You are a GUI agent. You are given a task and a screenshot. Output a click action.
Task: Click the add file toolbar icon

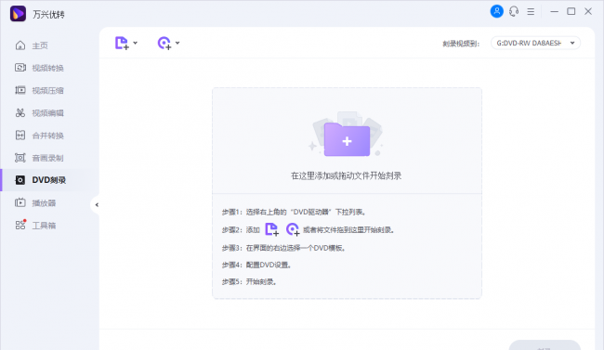pos(122,43)
